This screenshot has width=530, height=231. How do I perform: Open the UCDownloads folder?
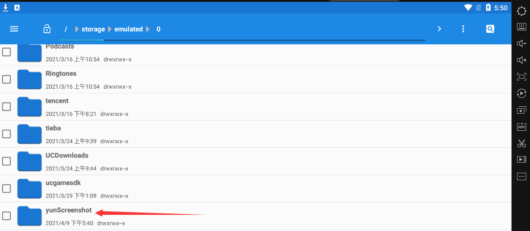pyautogui.click(x=67, y=156)
